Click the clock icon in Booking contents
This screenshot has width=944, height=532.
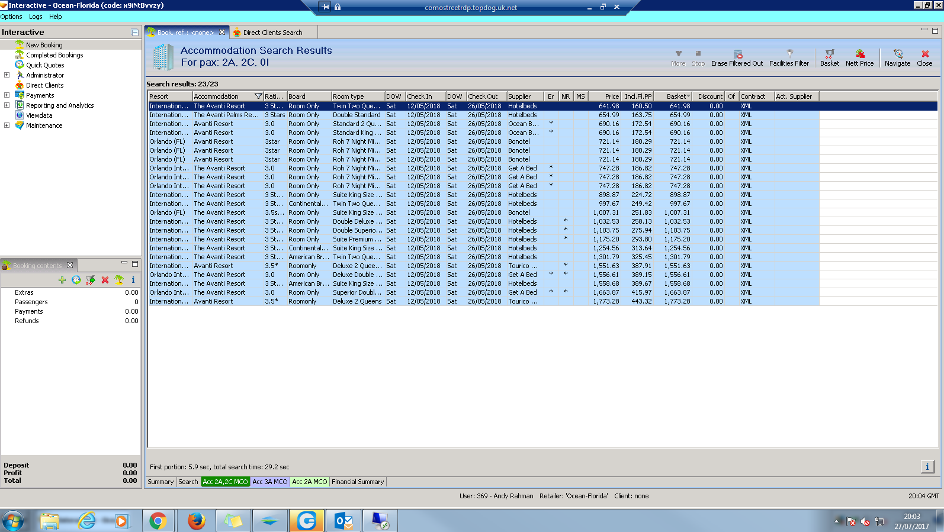[76, 280]
